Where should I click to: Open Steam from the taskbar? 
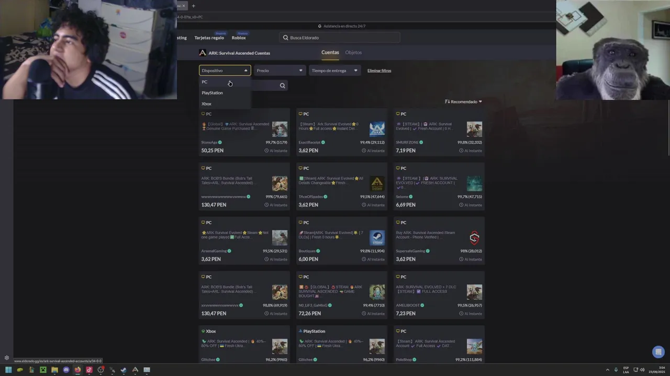click(x=124, y=370)
